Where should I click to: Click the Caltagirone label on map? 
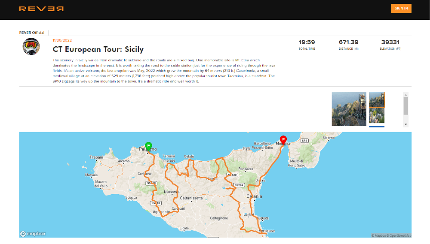coord(219,218)
